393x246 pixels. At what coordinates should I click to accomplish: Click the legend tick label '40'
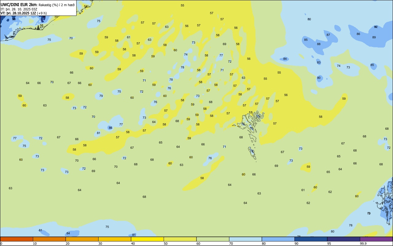(x=133, y=244)
